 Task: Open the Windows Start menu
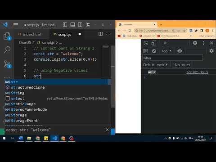(4, 138)
